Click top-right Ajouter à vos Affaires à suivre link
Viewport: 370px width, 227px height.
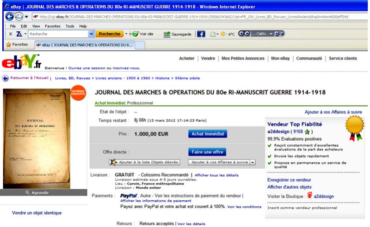[x=333, y=112]
